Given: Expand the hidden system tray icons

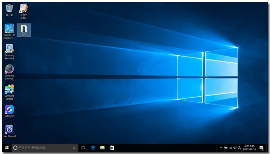Looking at the screenshot, I should (x=221, y=147).
